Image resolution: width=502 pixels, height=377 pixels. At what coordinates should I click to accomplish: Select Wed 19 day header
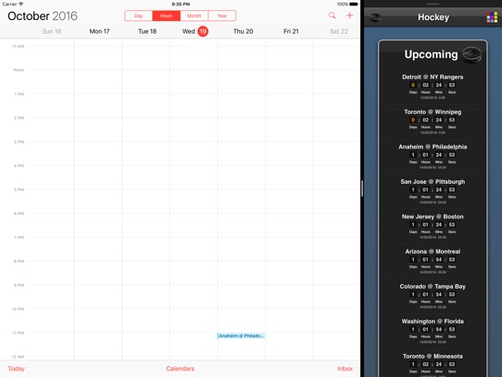point(195,31)
